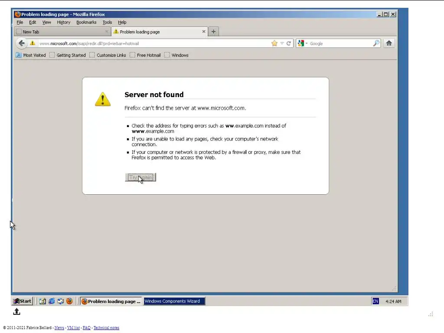Click the Firefox back arrow button

pyautogui.click(x=22, y=43)
